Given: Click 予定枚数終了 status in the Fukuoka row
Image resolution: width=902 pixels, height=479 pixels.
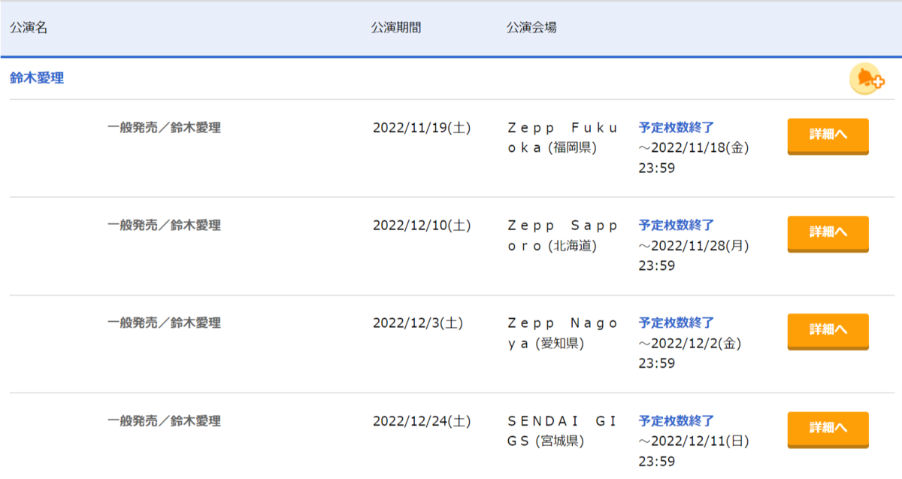Looking at the screenshot, I should (x=676, y=127).
